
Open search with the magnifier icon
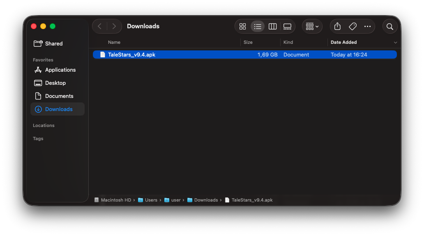coord(389,27)
